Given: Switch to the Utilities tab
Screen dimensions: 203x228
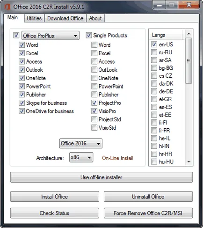Looking at the screenshot, I should 34,18.
